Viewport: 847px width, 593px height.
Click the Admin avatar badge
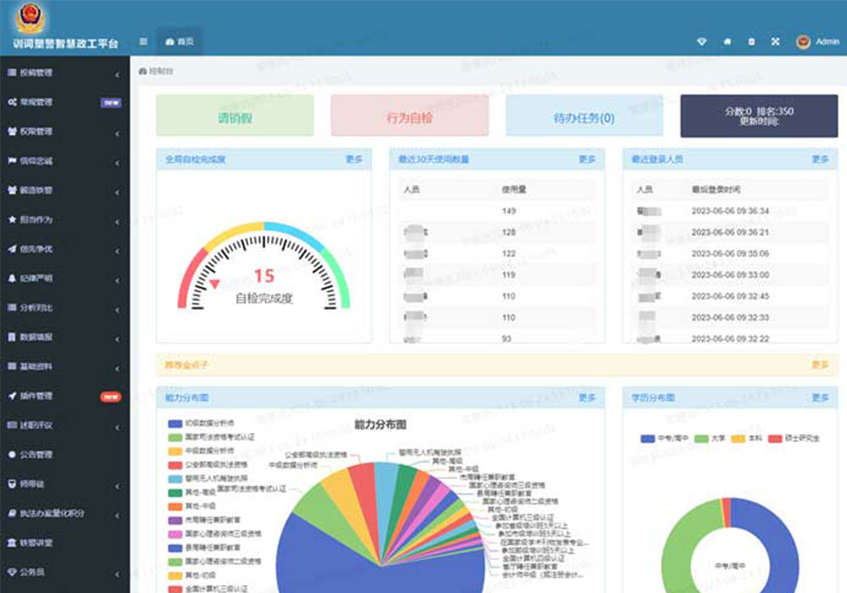point(803,42)
